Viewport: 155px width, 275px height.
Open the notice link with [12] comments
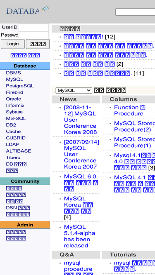[83, 37]
